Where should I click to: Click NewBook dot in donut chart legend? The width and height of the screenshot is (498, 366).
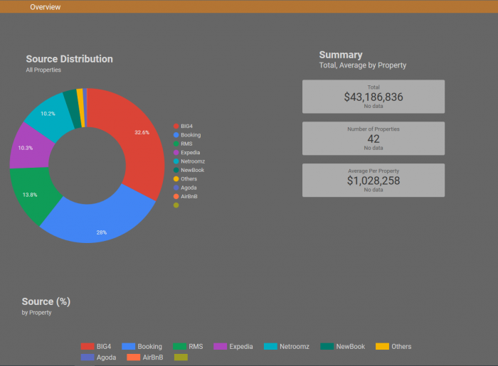[x=176, y=170]
